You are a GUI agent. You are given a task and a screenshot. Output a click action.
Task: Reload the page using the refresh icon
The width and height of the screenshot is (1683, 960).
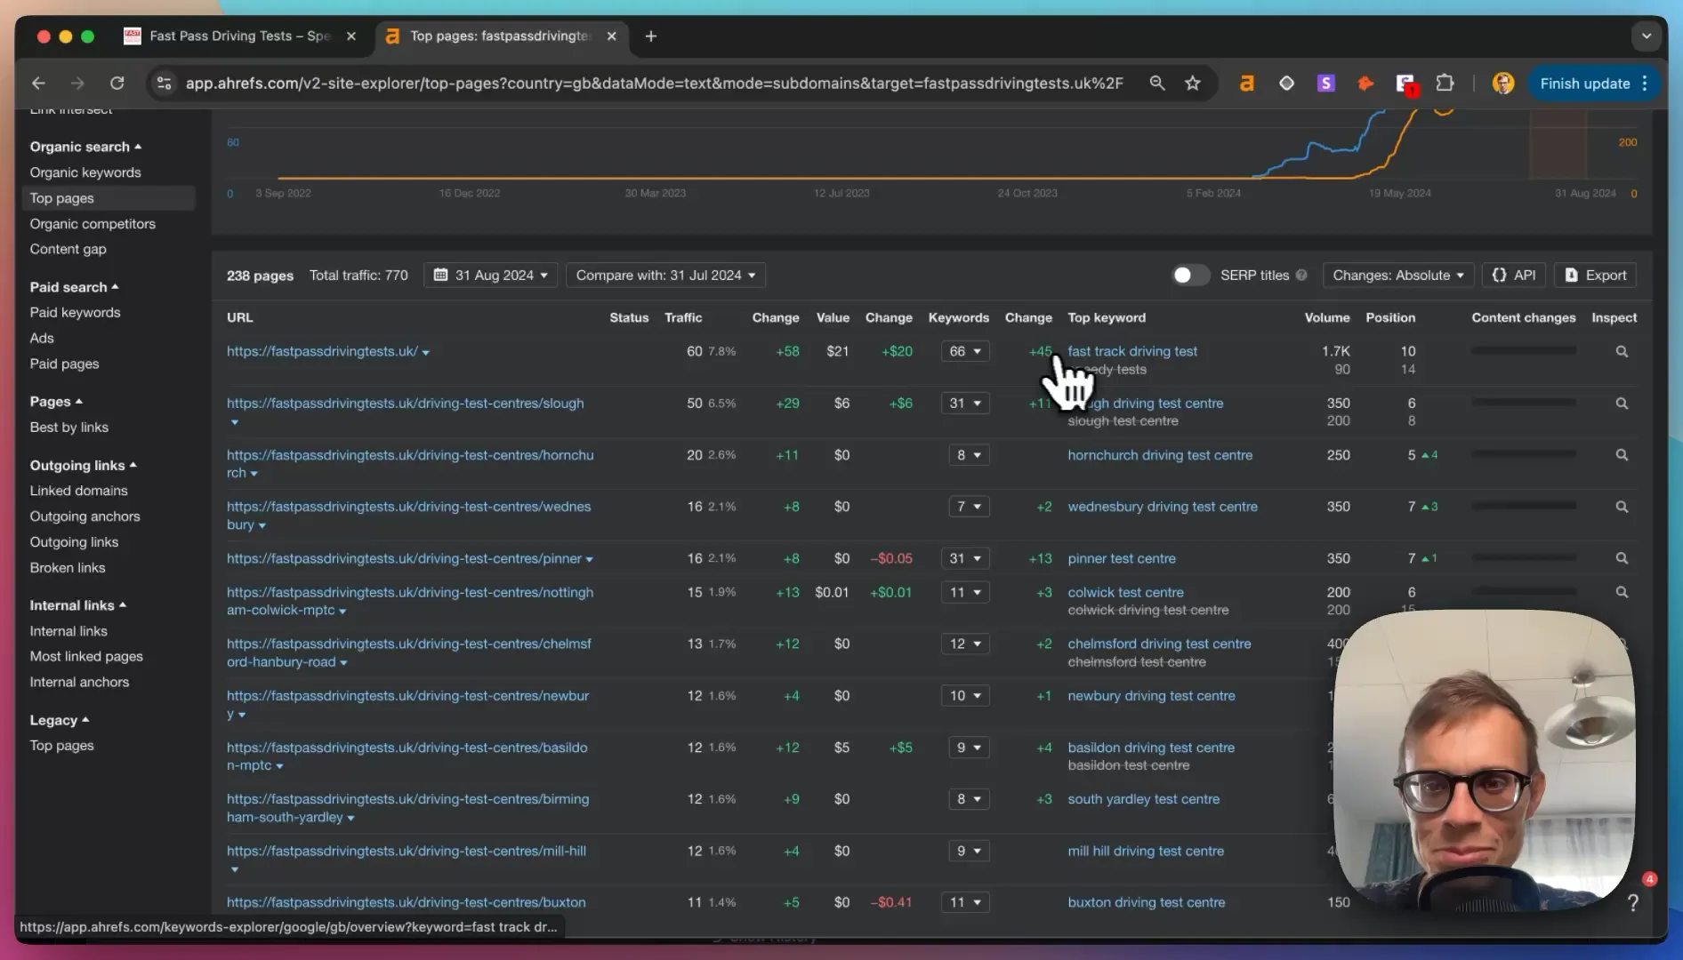117,84
